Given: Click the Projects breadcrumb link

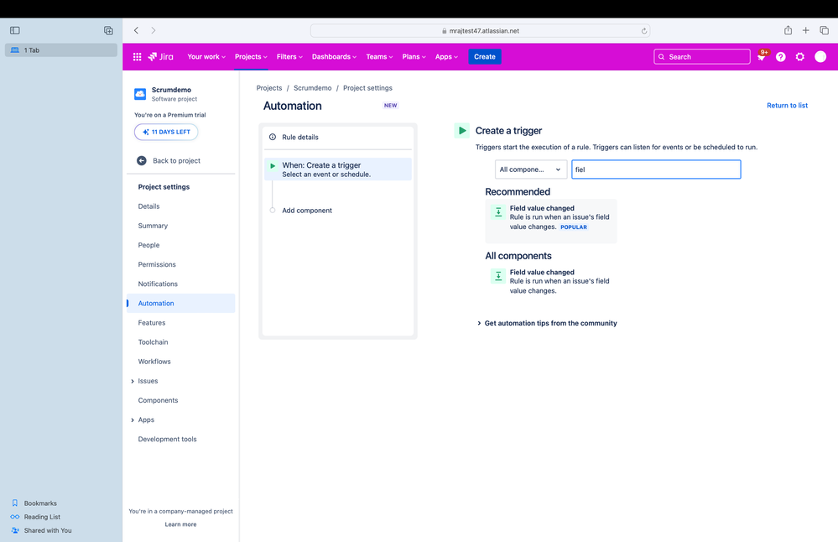Looking at the screenshot, I should tap(268, 87).
